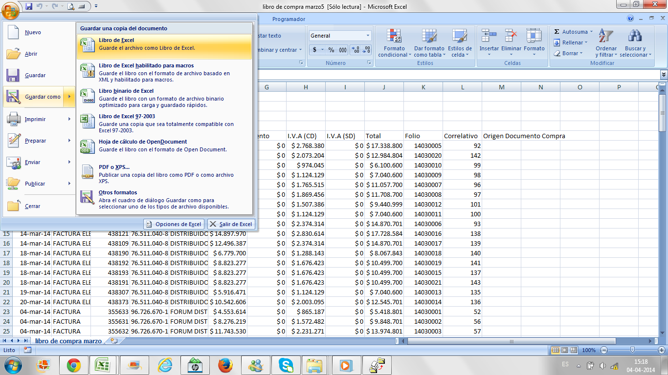Open the Borrar dropdown

[568, 53]
